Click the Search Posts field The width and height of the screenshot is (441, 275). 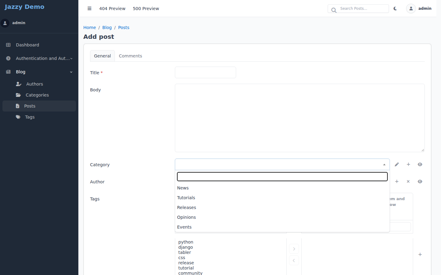pos(358,9)
